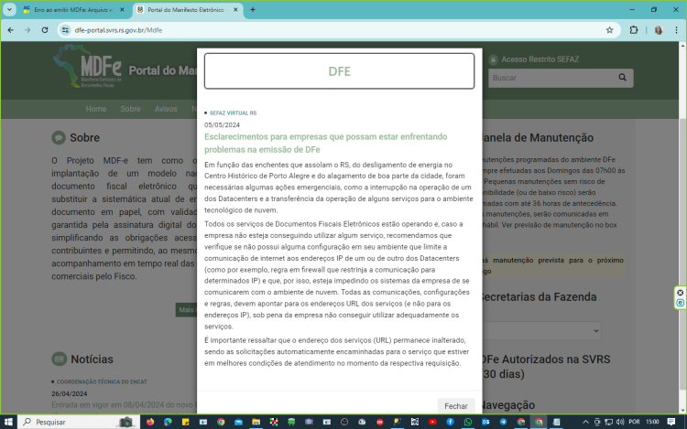Viewport: 687px width, 429px height.
Task: Click the Acesso Restrito SEFAZ link
Action: (540, 59)
